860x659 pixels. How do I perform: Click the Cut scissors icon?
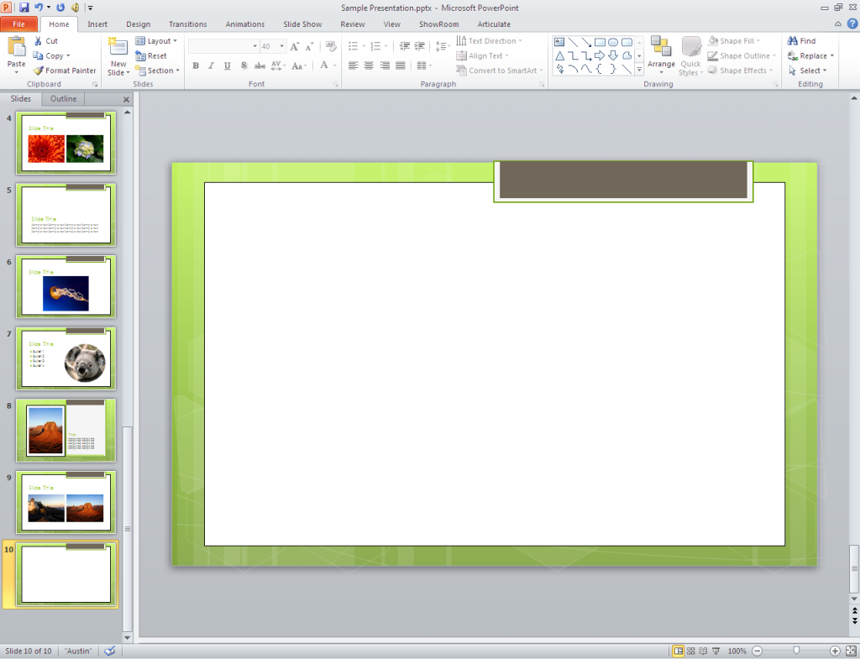click(x=38, y=40)
